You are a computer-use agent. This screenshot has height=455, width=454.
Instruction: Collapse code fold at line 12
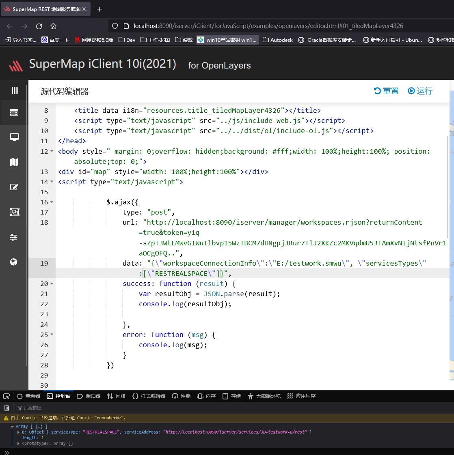click(x=52, y=151)
